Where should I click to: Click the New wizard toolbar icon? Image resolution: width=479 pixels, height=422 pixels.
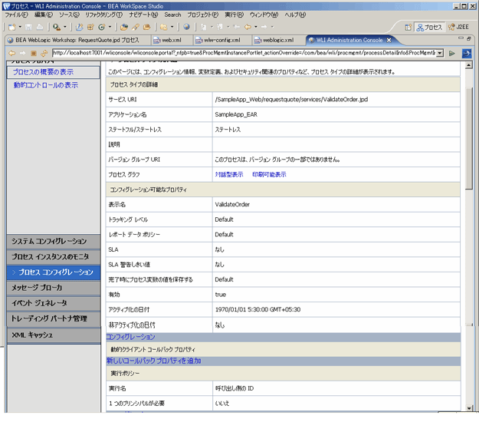[11, 27]
